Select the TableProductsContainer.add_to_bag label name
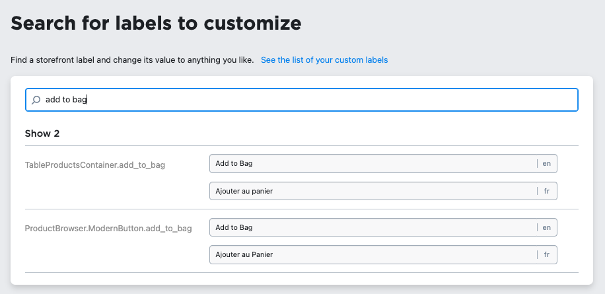 click(x=94, y=165)
